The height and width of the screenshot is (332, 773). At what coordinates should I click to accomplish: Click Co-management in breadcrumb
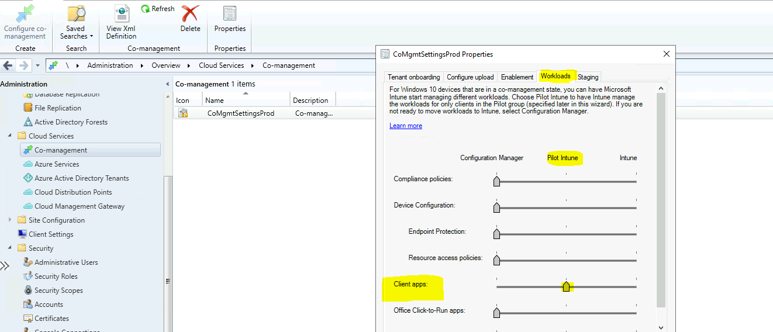tap(289, 65)
